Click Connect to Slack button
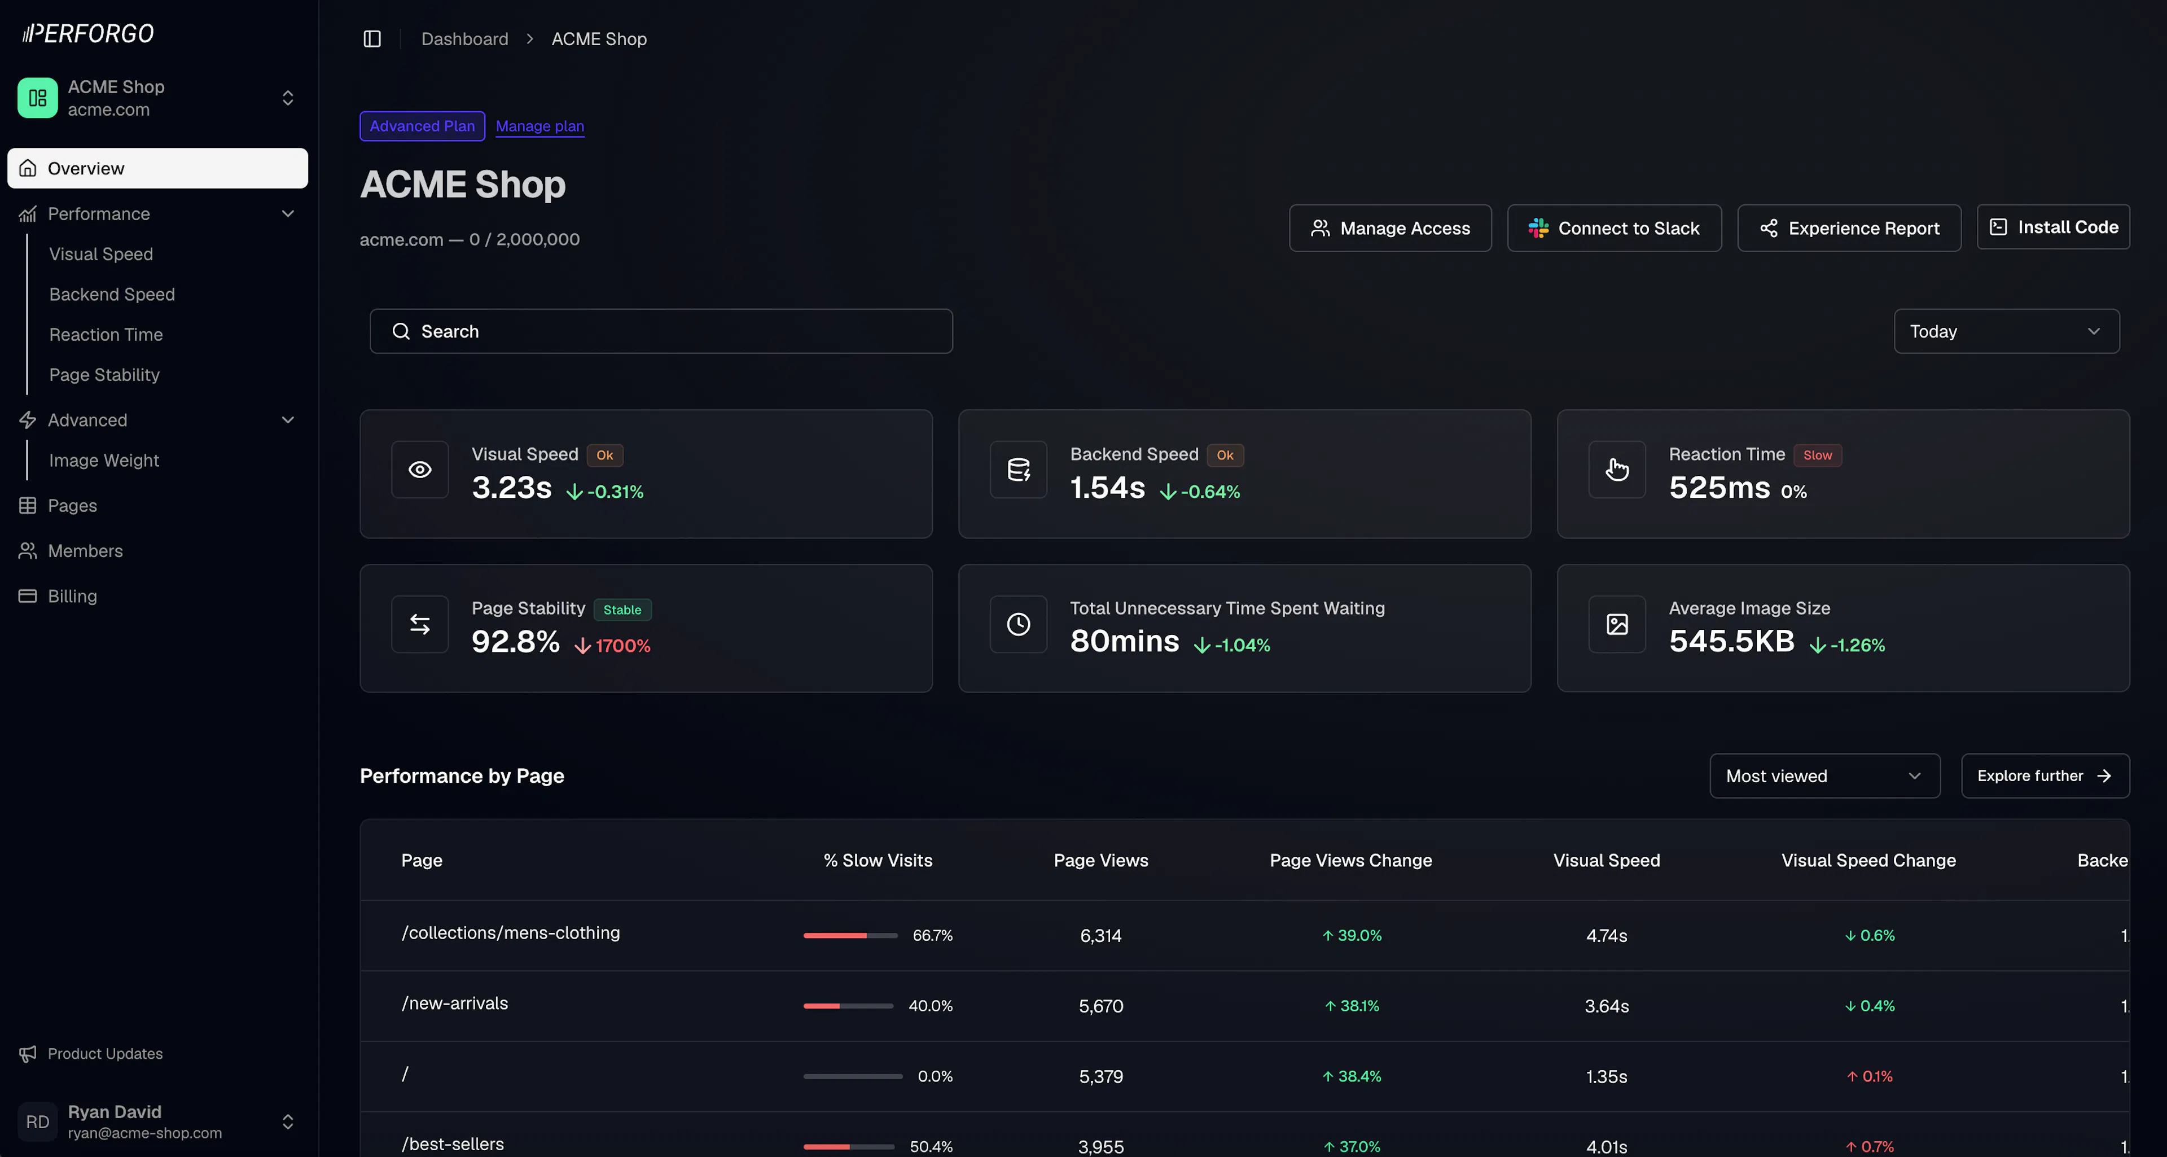The image size is (2167, 1157). click(x=1615, y=228)
